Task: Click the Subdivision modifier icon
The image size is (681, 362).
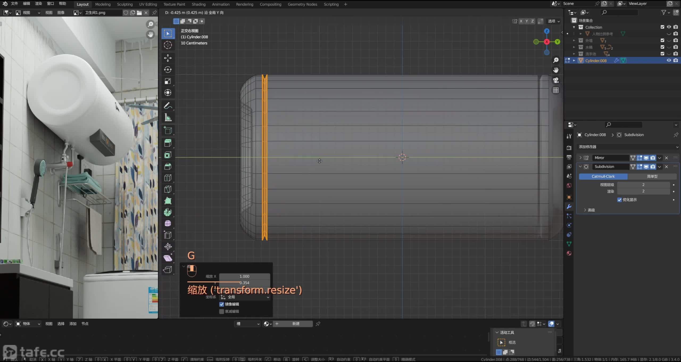Action: point(586,167)
